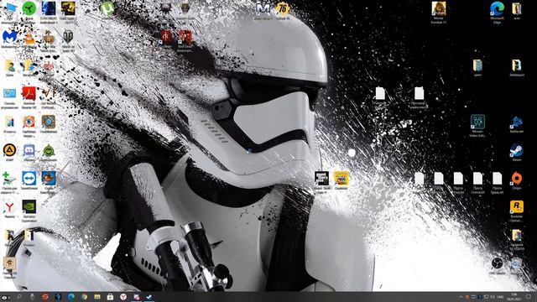Open the OBS Studio desktop shortcut
Viewport: 537px width, 302px height.
[497, 263]
